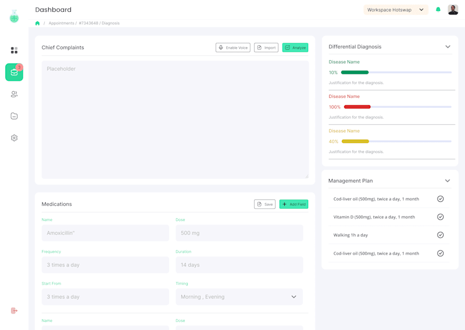Click the Duration field 14 days
465x330 pixels.
(x=239, y=265)
